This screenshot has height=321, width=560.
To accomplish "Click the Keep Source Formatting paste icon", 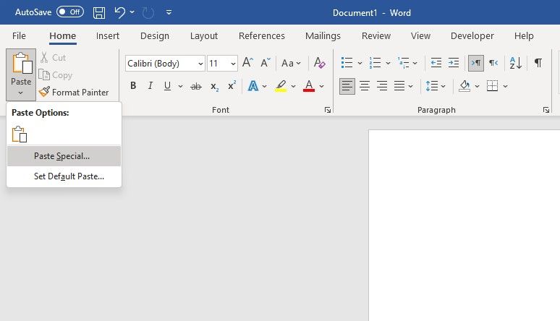I will 20,134.
